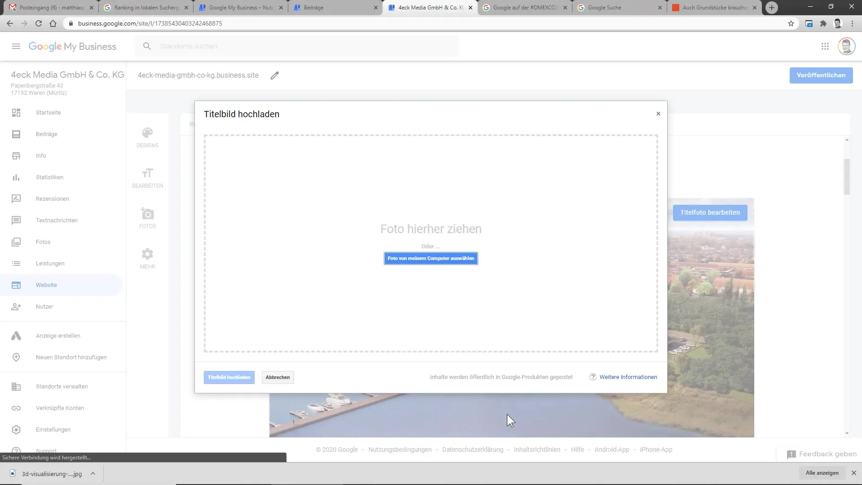Close the Titelbild hochladen dialog
The image size is (862, 485).
(658, 114)
